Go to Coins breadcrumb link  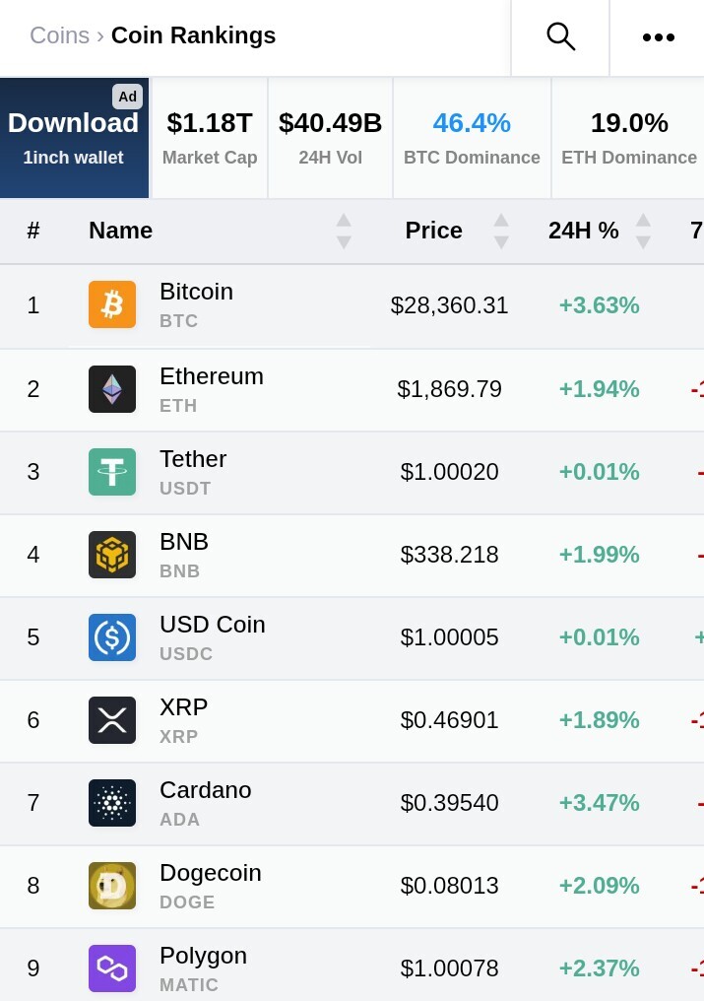pyautogui.click(x=59, y=35)
